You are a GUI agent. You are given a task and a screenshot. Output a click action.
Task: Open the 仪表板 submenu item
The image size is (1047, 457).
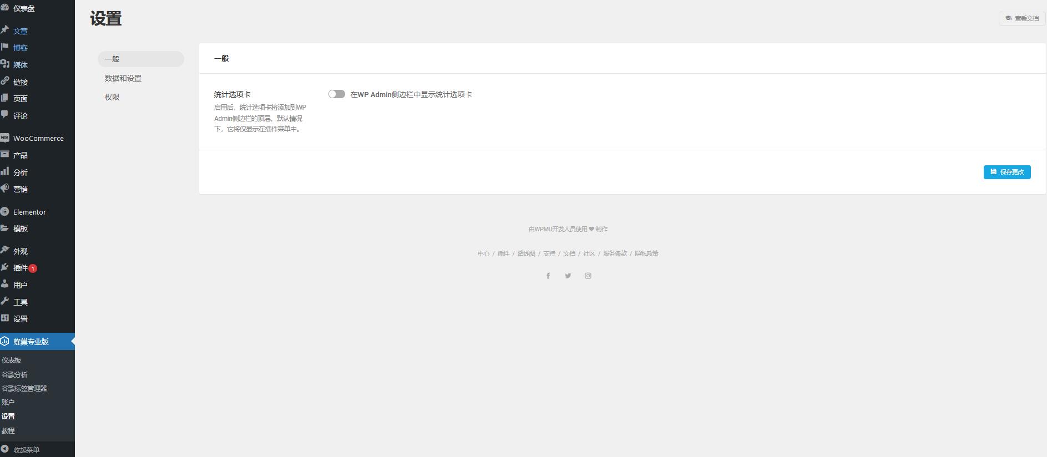coord(11,360)
